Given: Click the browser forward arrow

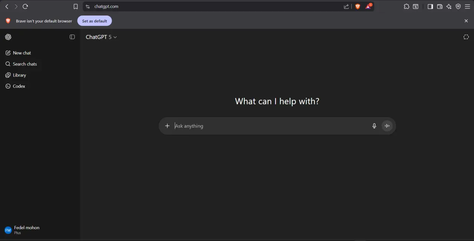Looking at the screenshot, I should [x=16, y=6].
